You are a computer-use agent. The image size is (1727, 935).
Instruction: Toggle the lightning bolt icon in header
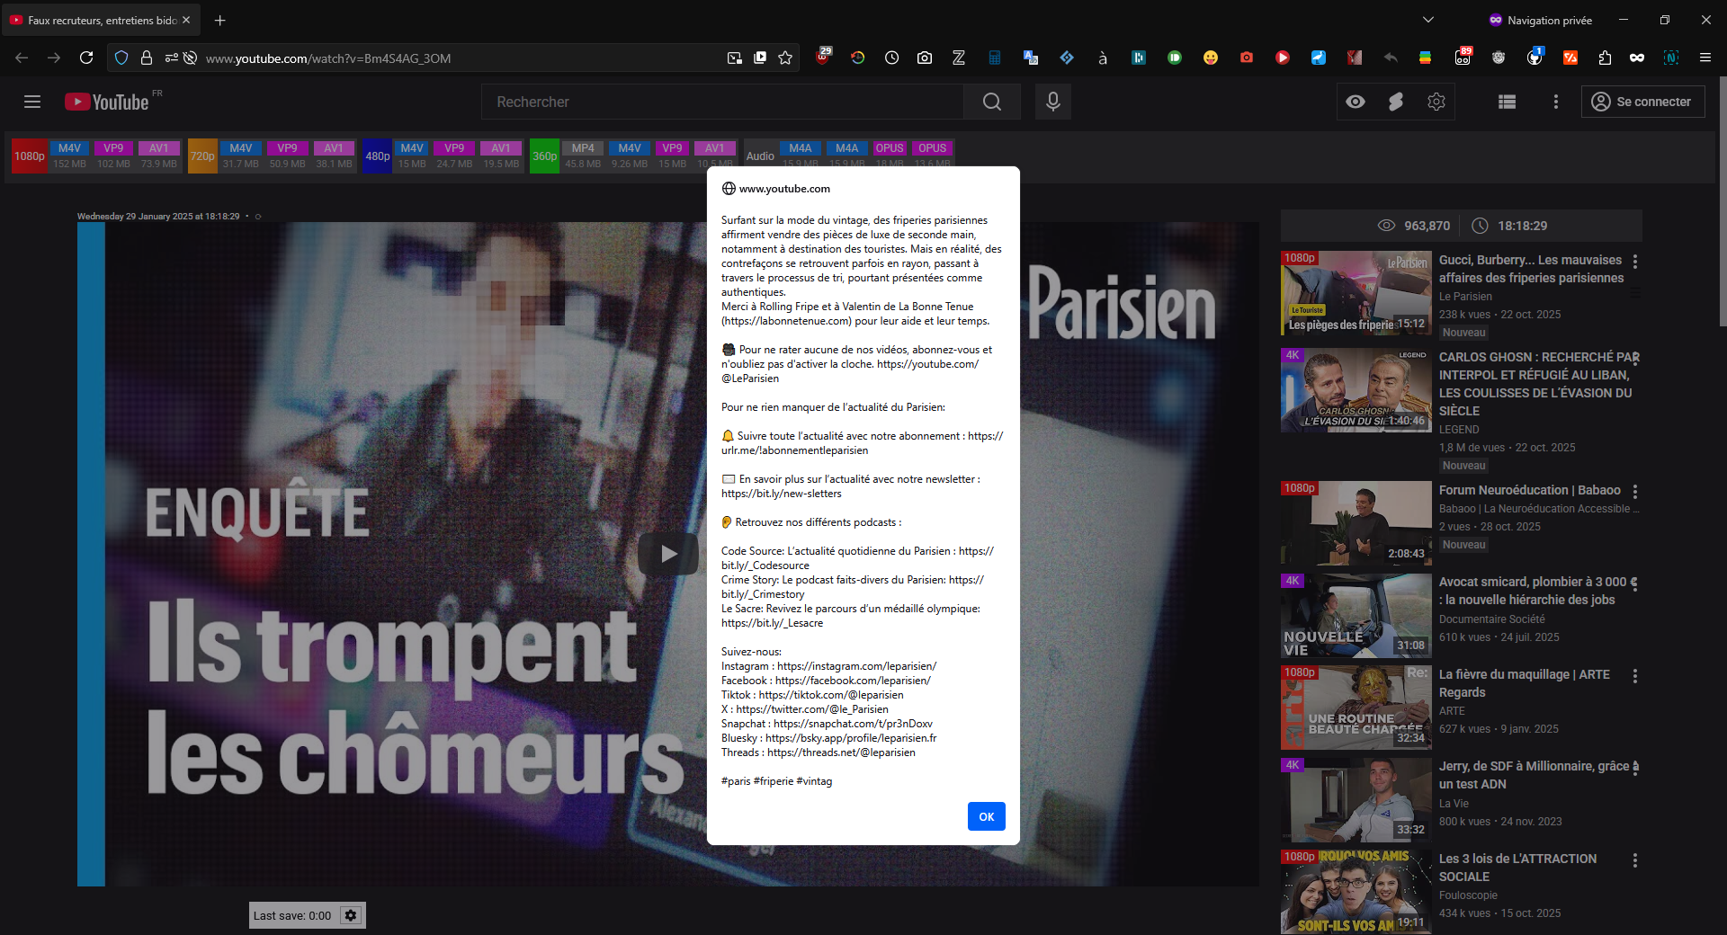pyautogui.click(x=1396, y=102)
